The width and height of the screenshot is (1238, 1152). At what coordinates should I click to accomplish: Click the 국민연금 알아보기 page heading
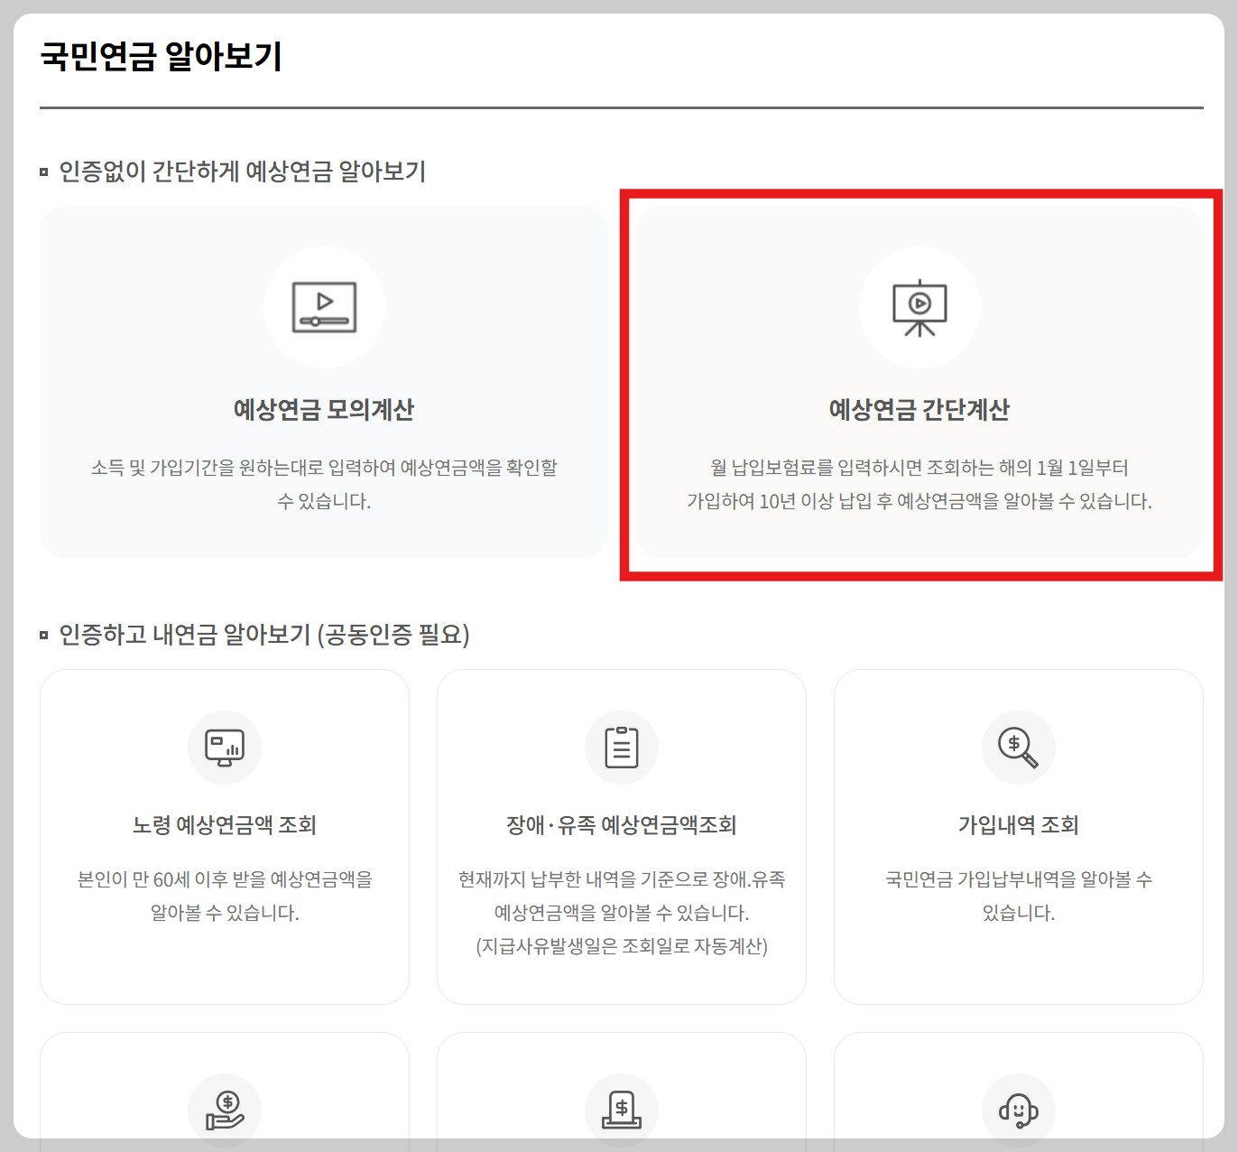pos(162,56)
